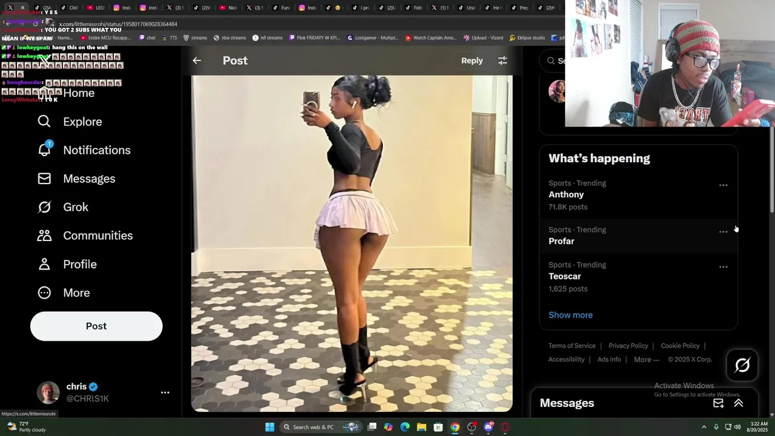The image size is (775, 436).
Task: Open account menu dots next to chris
Action: pos(165,392)
